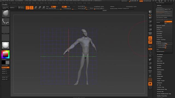The image size is (175, 98).
Task: Expand the SubTool section
Action: tap(159, 5)
